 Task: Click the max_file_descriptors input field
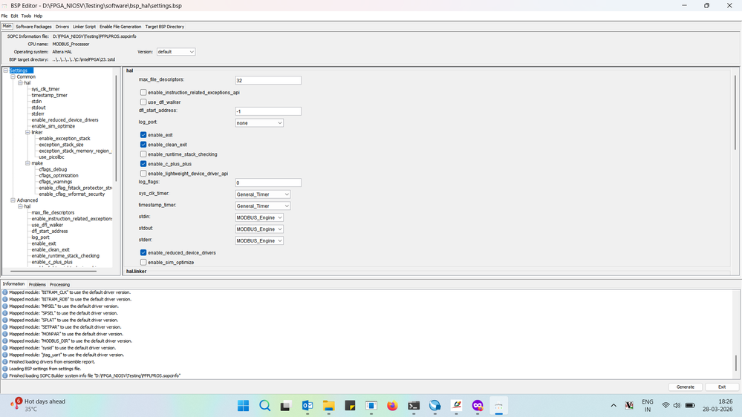[268, 80]
